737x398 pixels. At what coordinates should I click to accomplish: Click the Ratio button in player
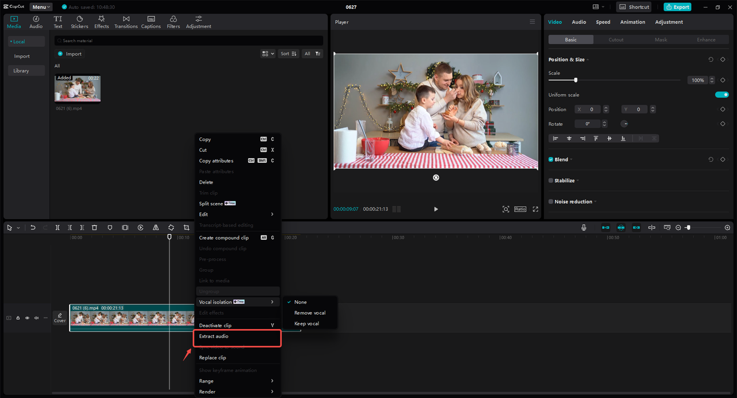tap(520, 209)
